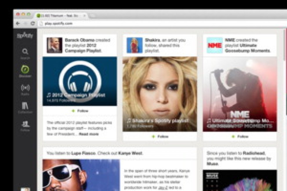The width and height of the screenshot is (287, 191).
Task: Click Shakira name link
Action: pos(152,40)
